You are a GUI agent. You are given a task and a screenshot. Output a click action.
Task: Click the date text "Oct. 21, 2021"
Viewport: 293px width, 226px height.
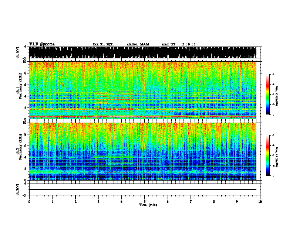[x=103, y=44]
